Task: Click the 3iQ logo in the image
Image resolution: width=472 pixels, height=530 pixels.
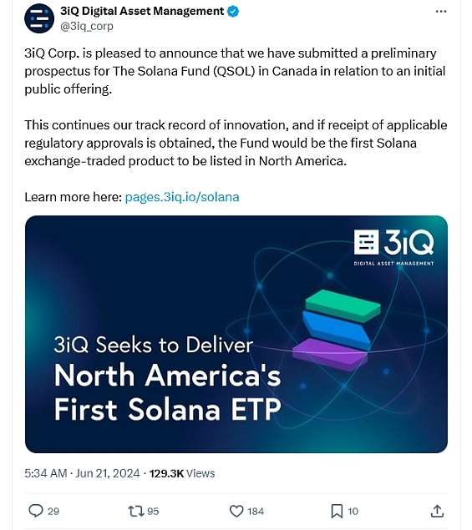Action: (393, 247)
